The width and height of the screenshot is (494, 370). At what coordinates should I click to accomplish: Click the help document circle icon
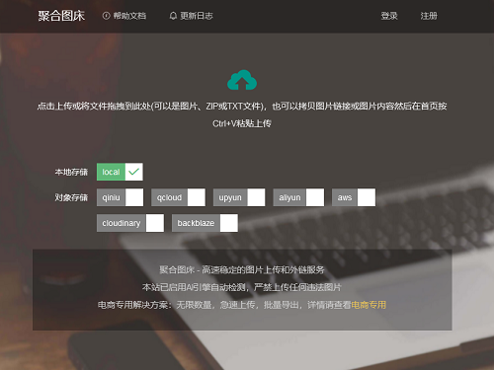click(x=106, y=16)
